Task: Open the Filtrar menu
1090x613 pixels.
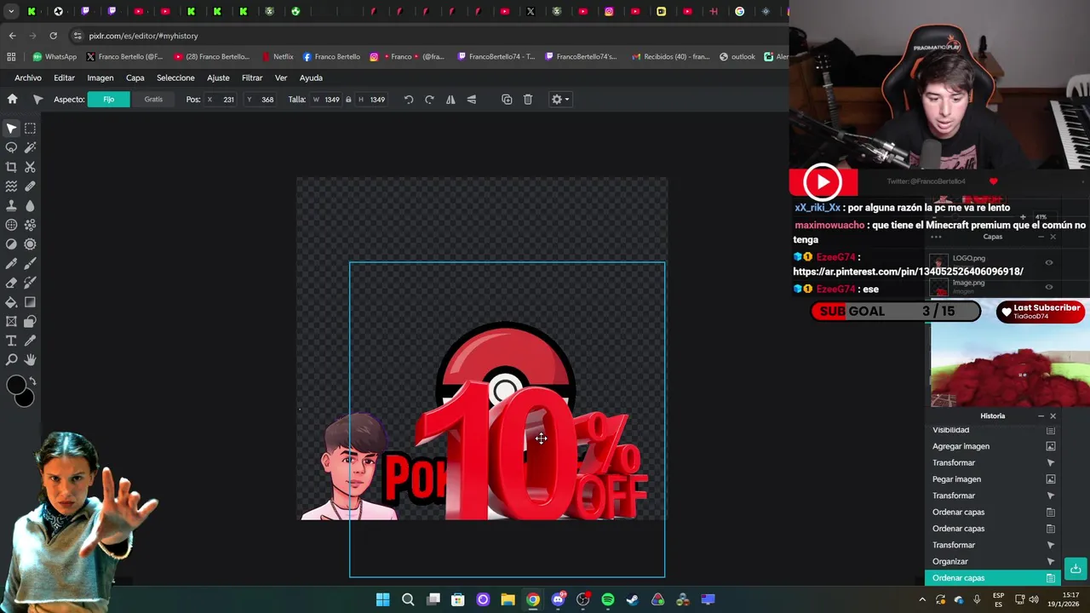Action: [252, 77]
